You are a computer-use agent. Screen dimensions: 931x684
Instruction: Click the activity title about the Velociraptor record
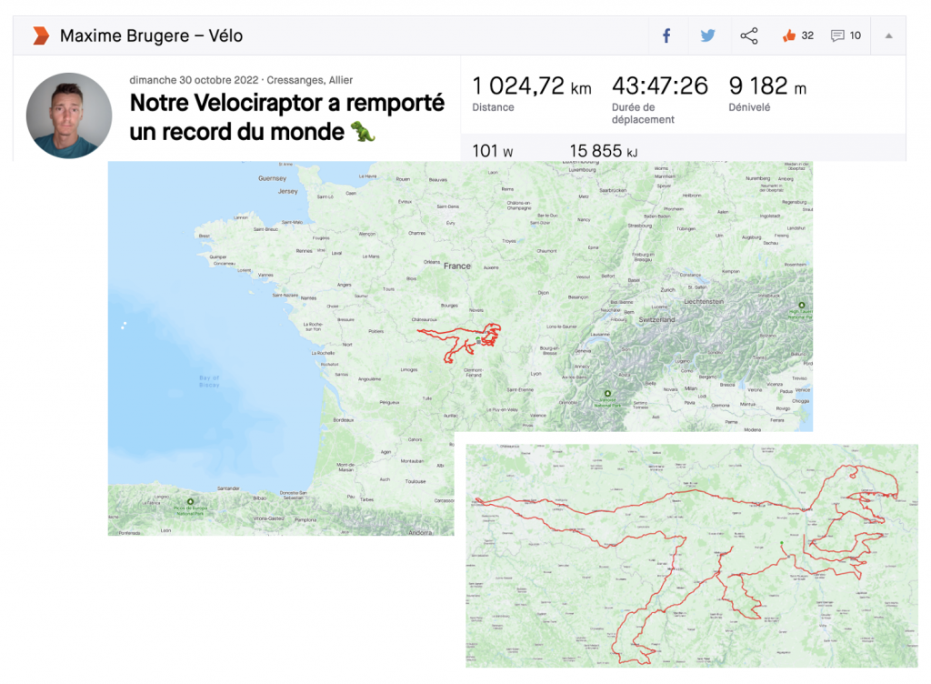tap(286, 117)
